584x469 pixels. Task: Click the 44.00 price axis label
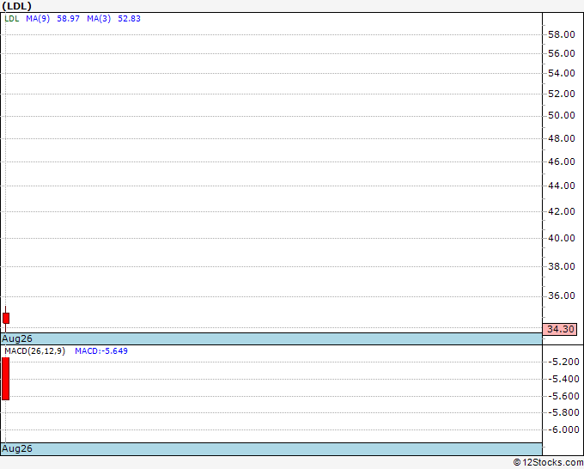point(562,186)
